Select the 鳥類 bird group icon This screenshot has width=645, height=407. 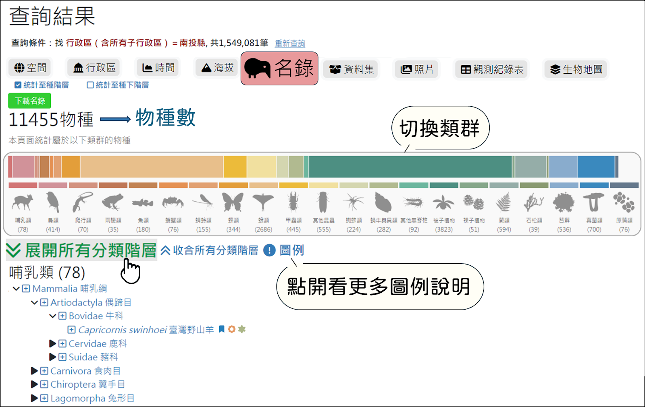coord(52,203)
